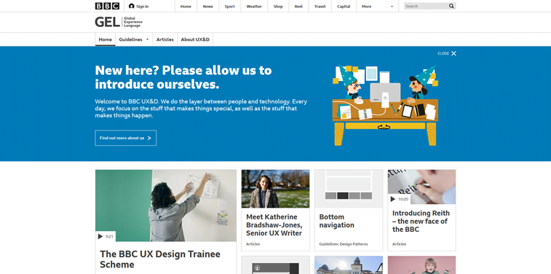The image size is (551, 274).
Task: Open the Bottom navigation thumbnail
Action: coord(349,189)
